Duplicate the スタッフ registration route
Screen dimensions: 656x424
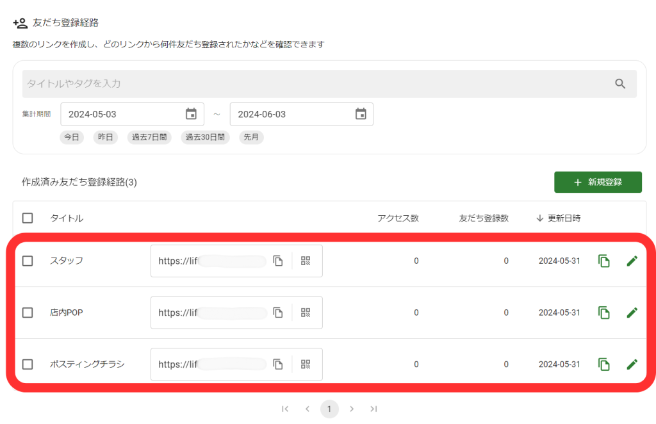point(603,261)
